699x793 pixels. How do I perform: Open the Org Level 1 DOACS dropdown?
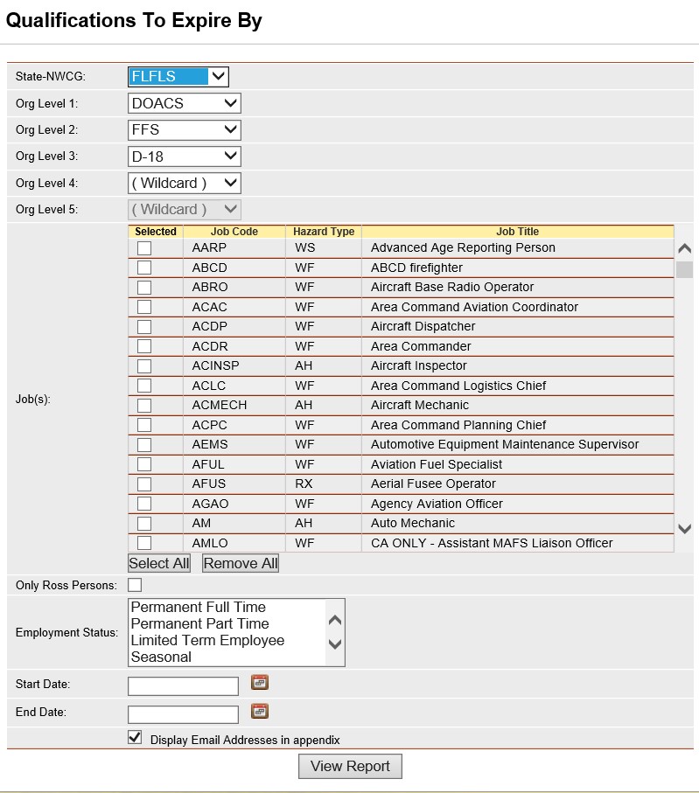click(x=185, y=103)
